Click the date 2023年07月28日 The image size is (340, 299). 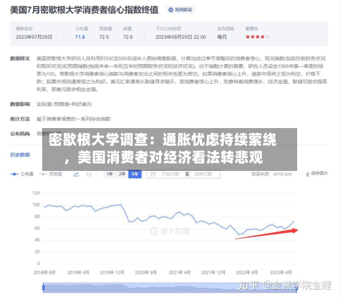coord(34,37)
